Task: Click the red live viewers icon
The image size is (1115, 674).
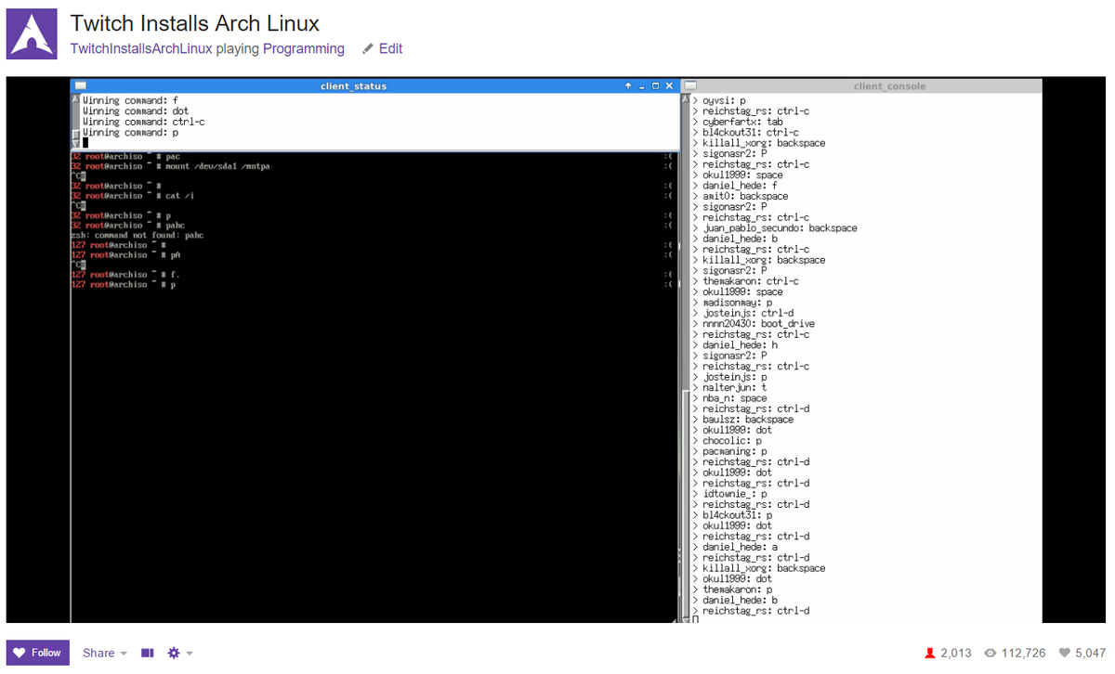Action: [929, 653]
